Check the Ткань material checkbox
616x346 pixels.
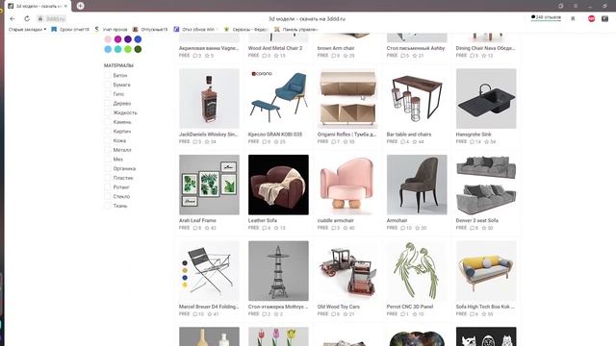coord(107,206)
